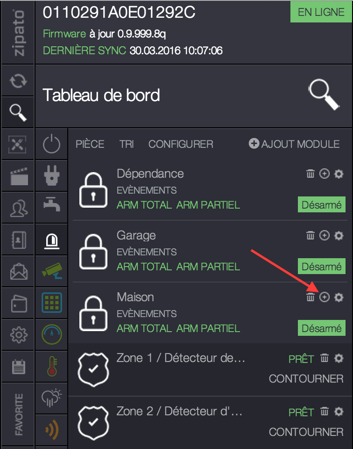Open the TRI sorting option

[x=127, y=144]
